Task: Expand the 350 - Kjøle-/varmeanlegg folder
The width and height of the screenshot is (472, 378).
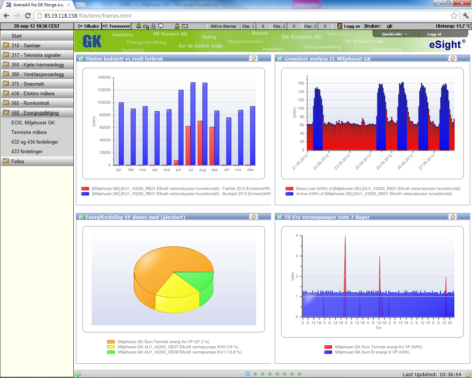Action: pyautogui.click(x=37, y=65)
